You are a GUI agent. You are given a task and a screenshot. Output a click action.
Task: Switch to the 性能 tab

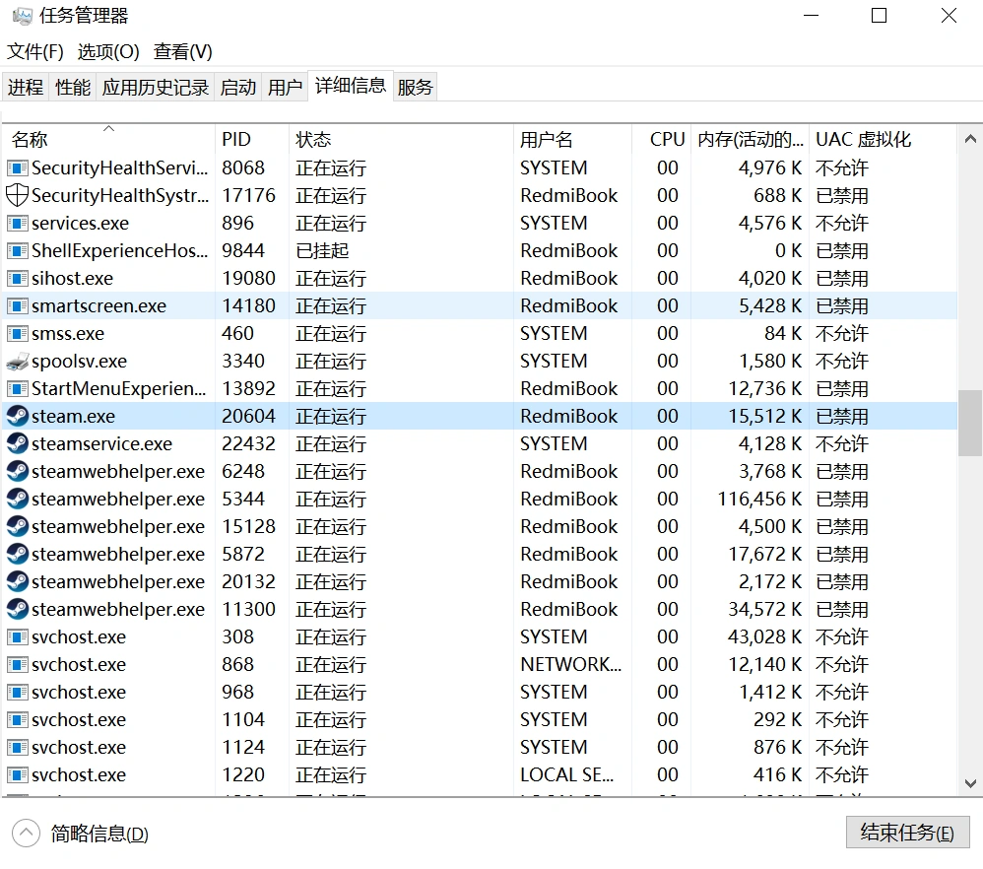click(73, 87)
